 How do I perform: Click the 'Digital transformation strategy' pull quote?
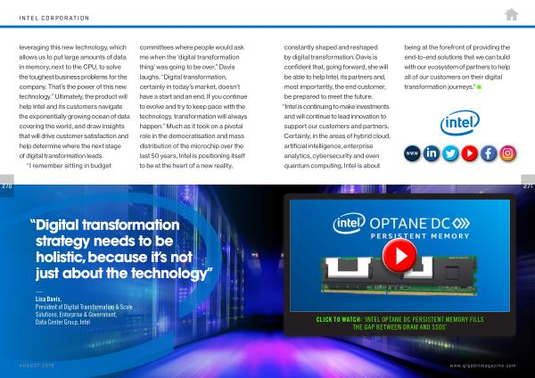pyautogui.click(x=121, y=249)
